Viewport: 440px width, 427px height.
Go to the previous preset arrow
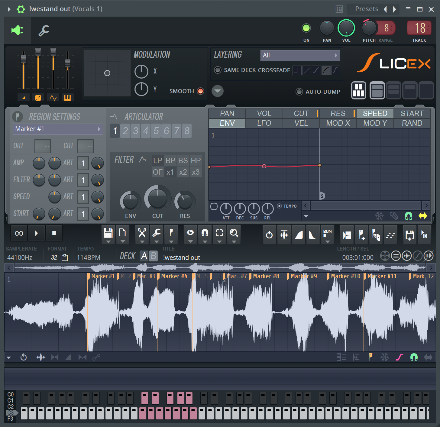pos(385,9)
